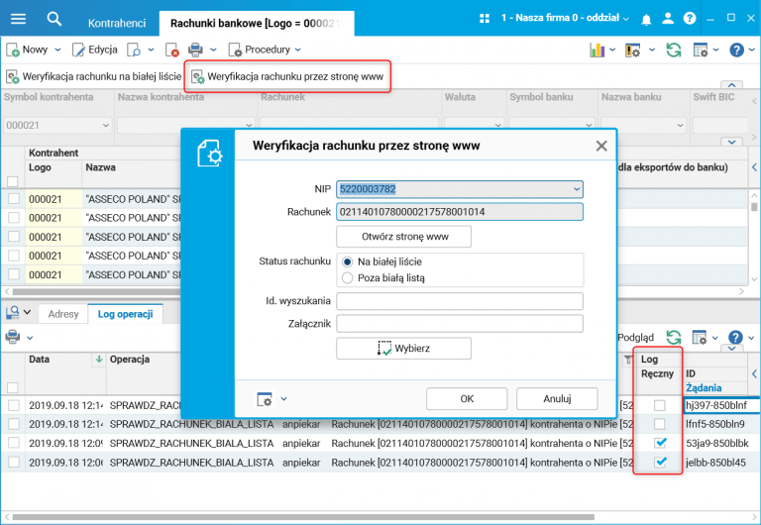The height and width of the screenshot is (525, 761).
Task: Expand the Nowy dropdown arrow
Action: [57, 50]
